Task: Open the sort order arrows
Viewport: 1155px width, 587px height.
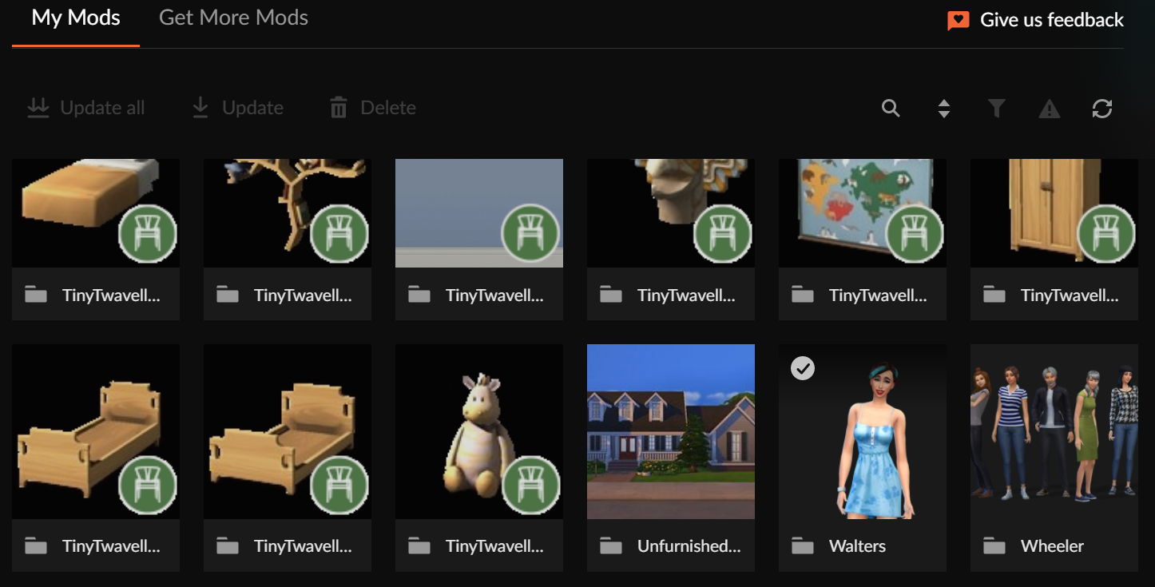Action: pyautogui.click(x=943, y=109)
